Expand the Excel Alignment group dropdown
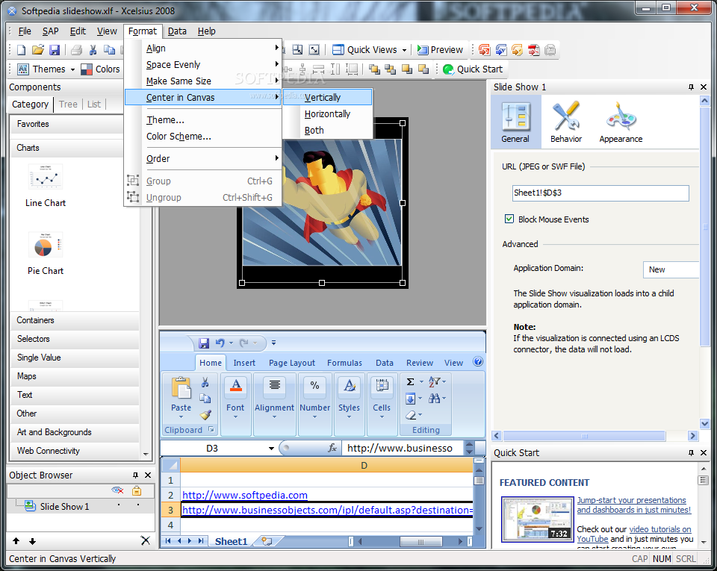Image resolution: width=717 pixels, height=571 pixels. pyautogui.click(x=274, y=416)
